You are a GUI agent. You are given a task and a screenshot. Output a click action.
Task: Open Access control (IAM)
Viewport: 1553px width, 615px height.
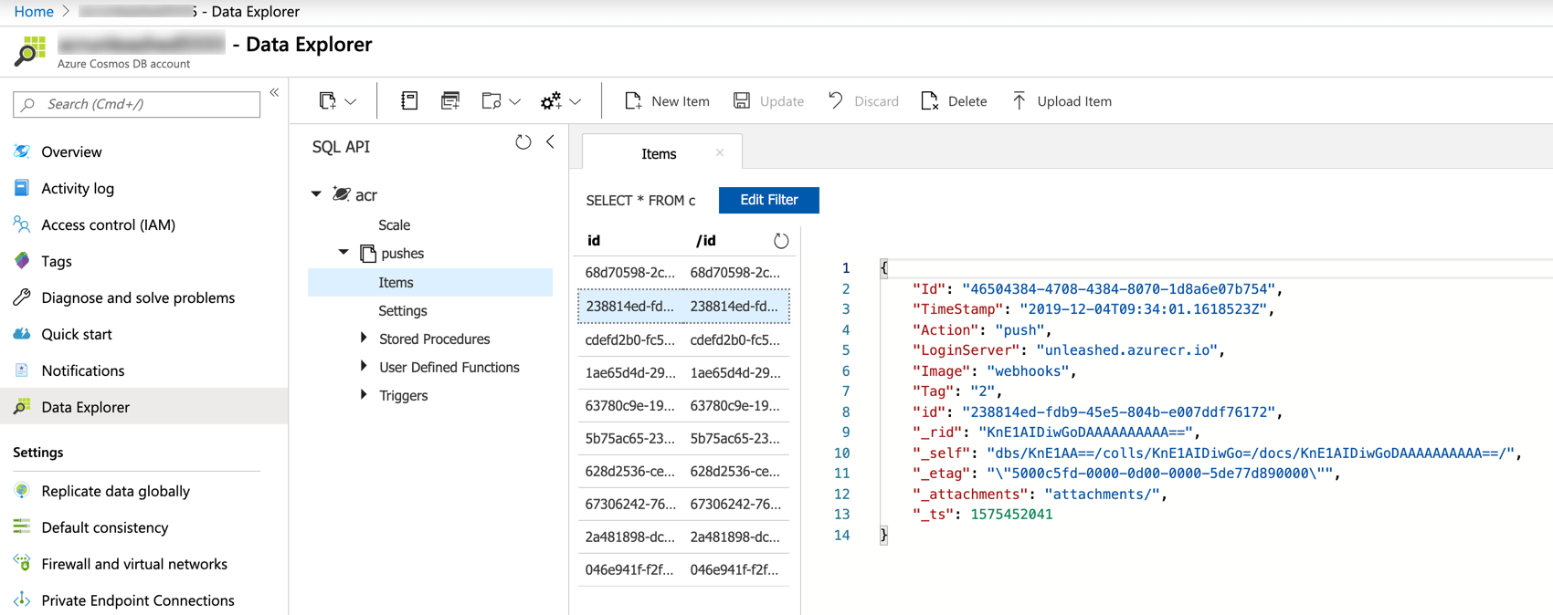[108, 224]
